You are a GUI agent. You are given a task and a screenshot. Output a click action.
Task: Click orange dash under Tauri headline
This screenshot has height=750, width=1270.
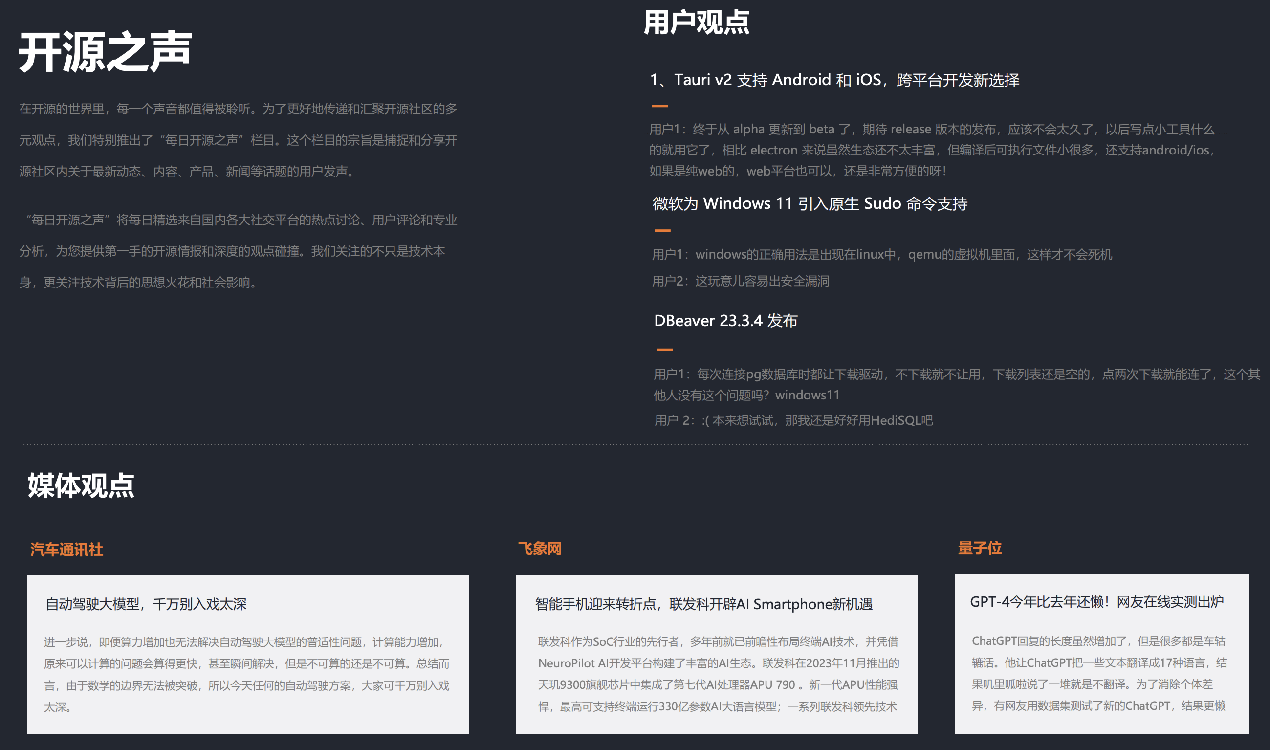pos(660,106)
